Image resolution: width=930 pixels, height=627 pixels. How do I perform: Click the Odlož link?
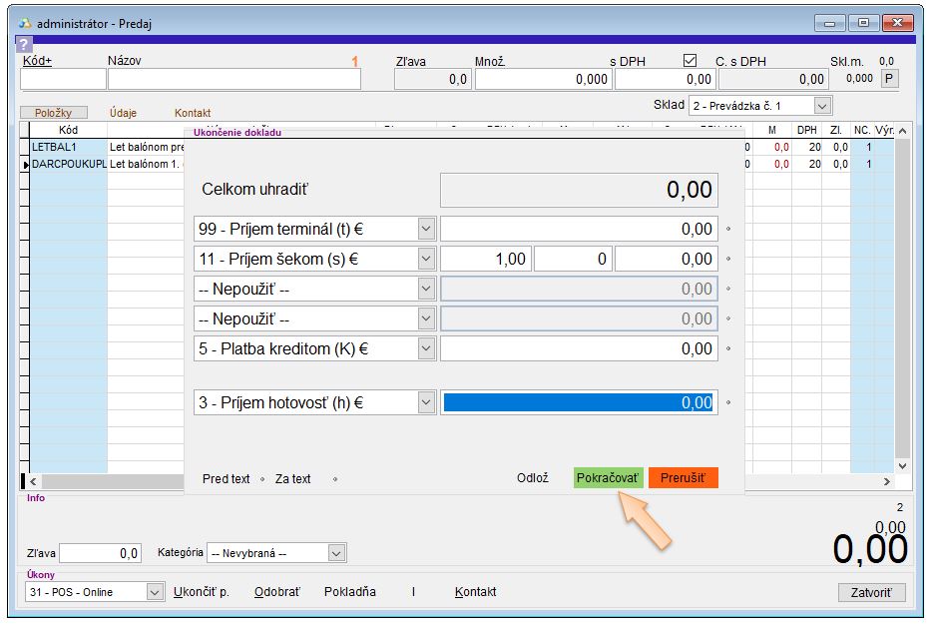(x=532, y=478)
